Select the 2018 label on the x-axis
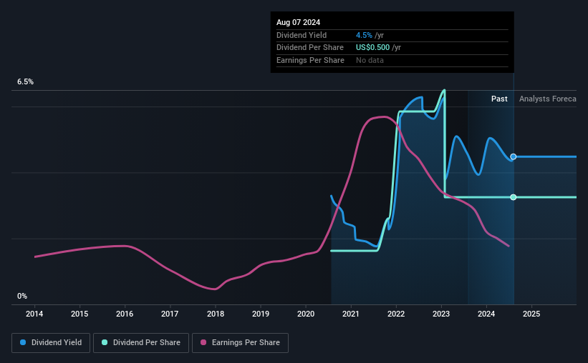This screenshot has width=588, height=363. click(x=216, y=314)
